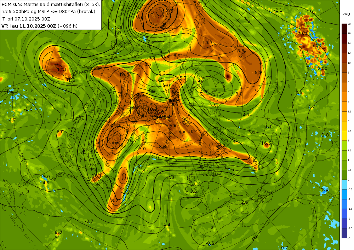Screen dimensions: 354x250
Task: Click the '6.3' value label
Action: (x=58, y=232)
